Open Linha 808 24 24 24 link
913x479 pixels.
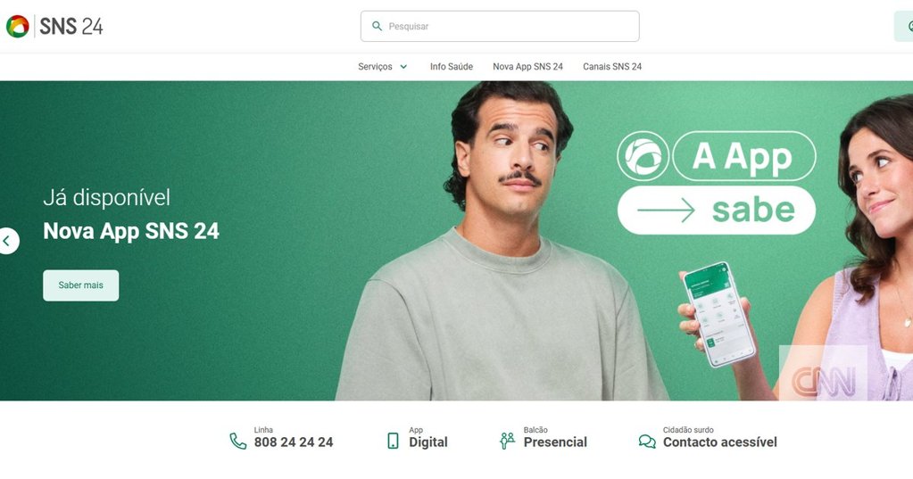click(x=281, y=438)
